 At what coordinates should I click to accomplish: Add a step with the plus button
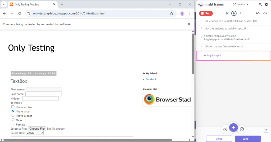click(x=233, y=128)
